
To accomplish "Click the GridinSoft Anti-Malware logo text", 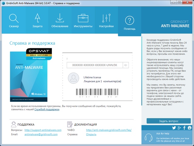I will (x=175, y=24).
